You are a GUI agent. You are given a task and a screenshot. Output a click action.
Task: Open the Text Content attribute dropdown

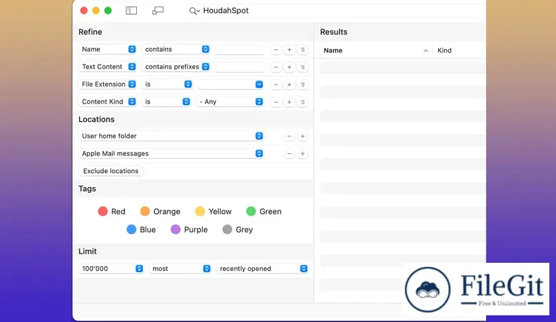[x=108, y=67]
